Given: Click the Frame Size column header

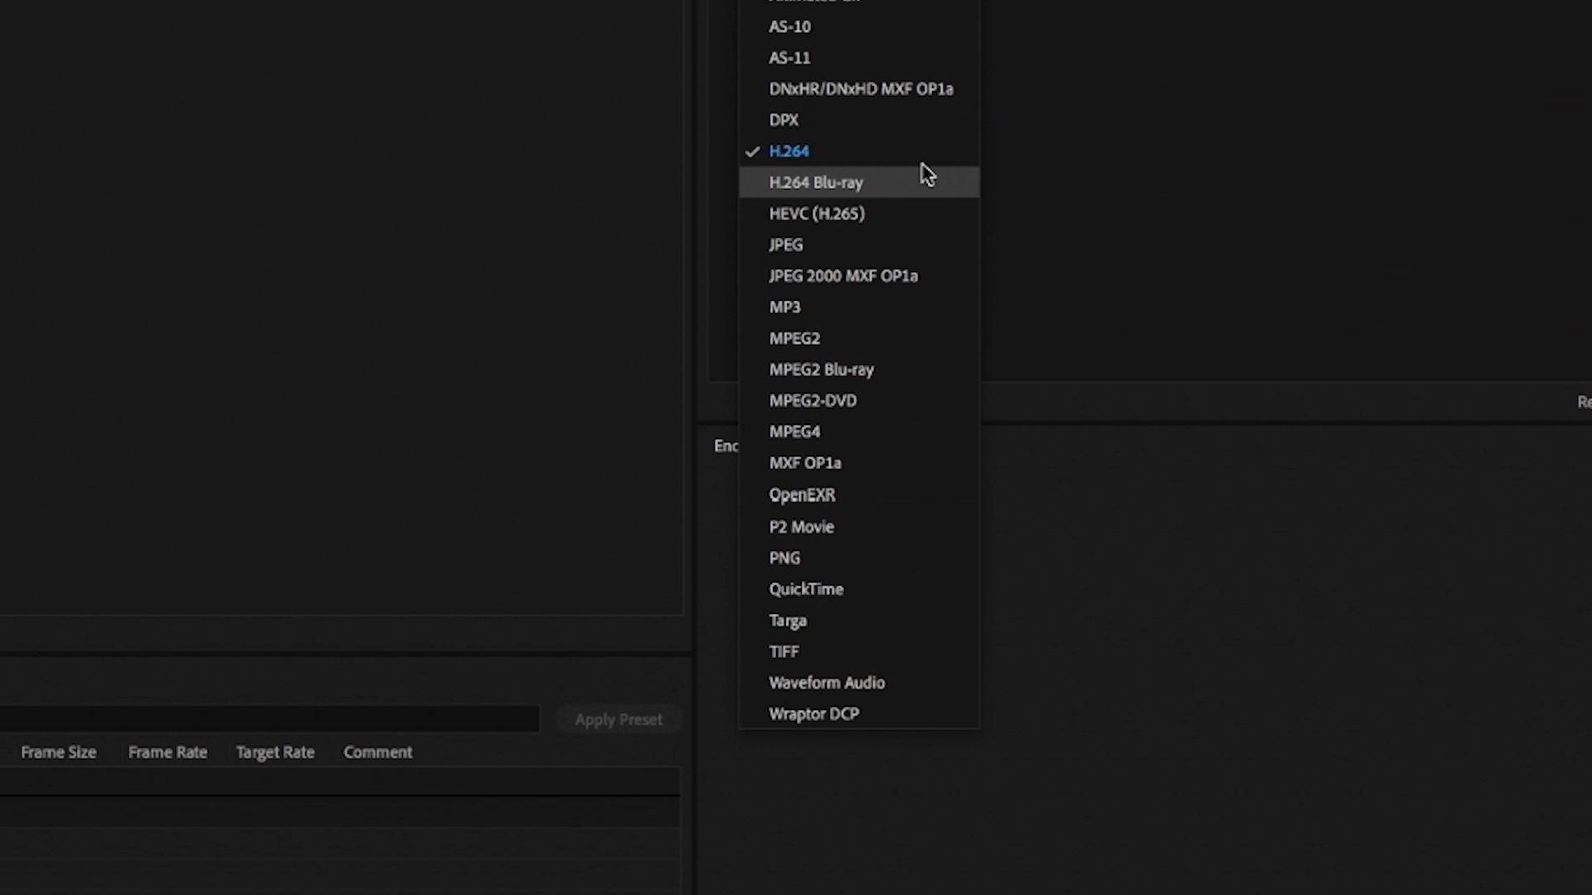Looking at the screenshot, I should 59,752.
